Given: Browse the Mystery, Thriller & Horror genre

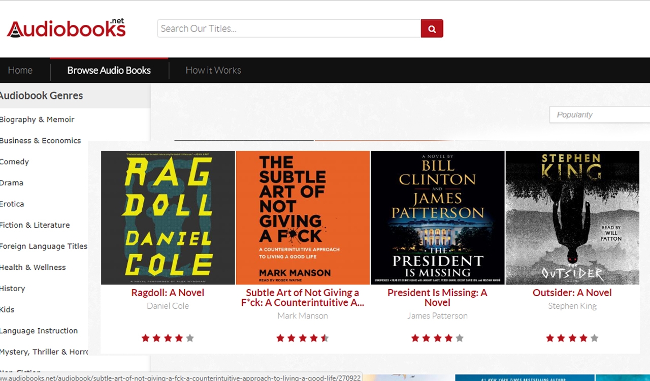Looking at the screenshot, I should pyautogui.click(x=44, y=352).
